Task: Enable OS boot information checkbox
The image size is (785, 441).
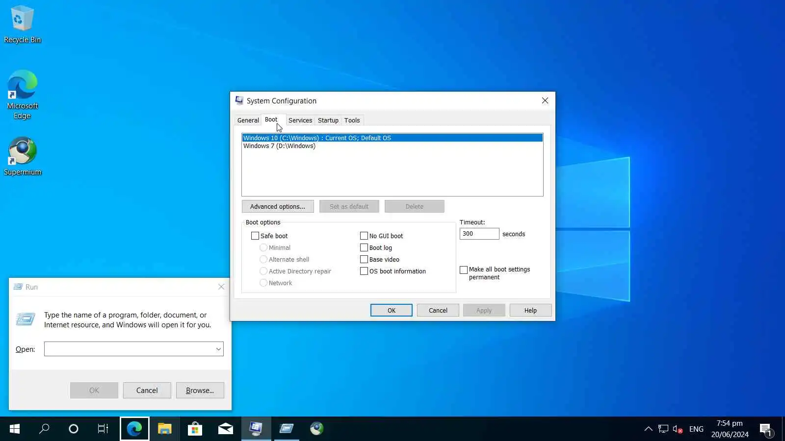Action: pyautogui.click(x=364, y=271)
